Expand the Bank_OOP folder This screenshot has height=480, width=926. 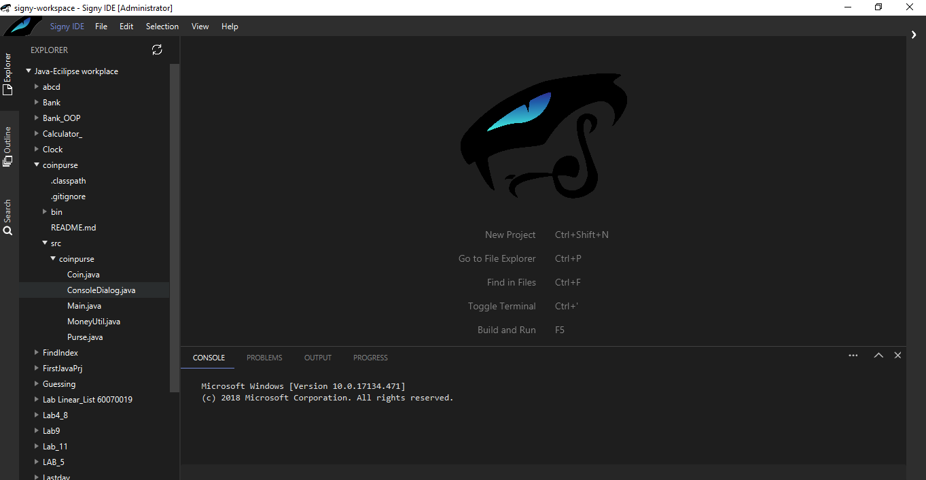coord(37,118)
